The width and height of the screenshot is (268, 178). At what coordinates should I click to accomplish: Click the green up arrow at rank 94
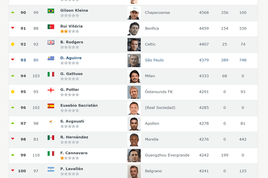click(13, 76)
